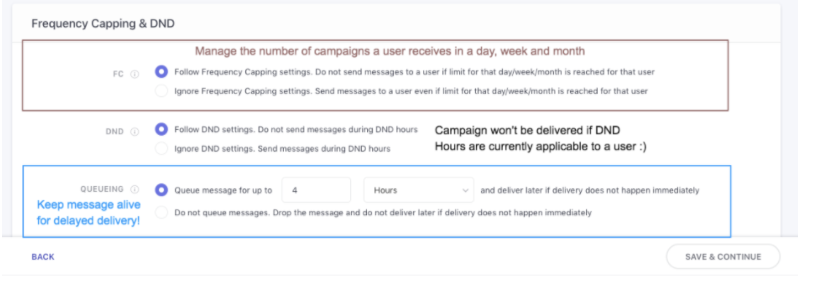This screenshot has height=281, width=831.
Task: Focus the queue duration field showing 4
Action: click(316, 190)
